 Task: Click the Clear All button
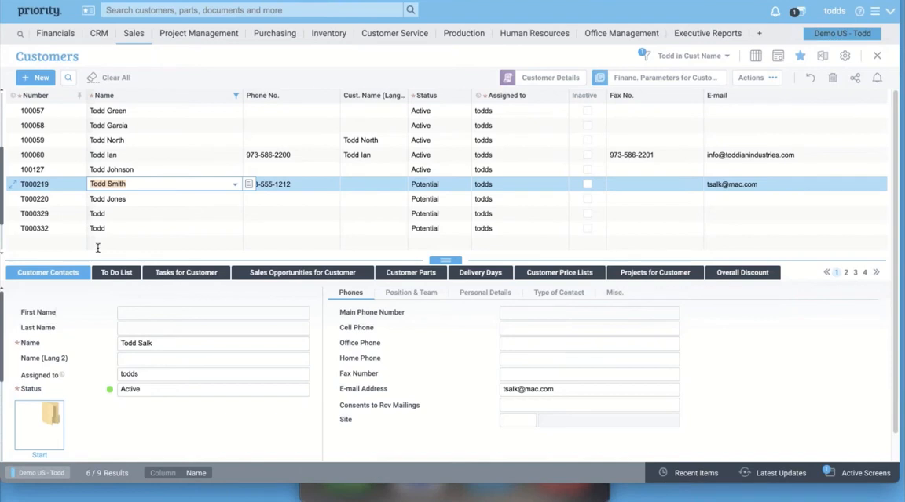click(108, 77)
